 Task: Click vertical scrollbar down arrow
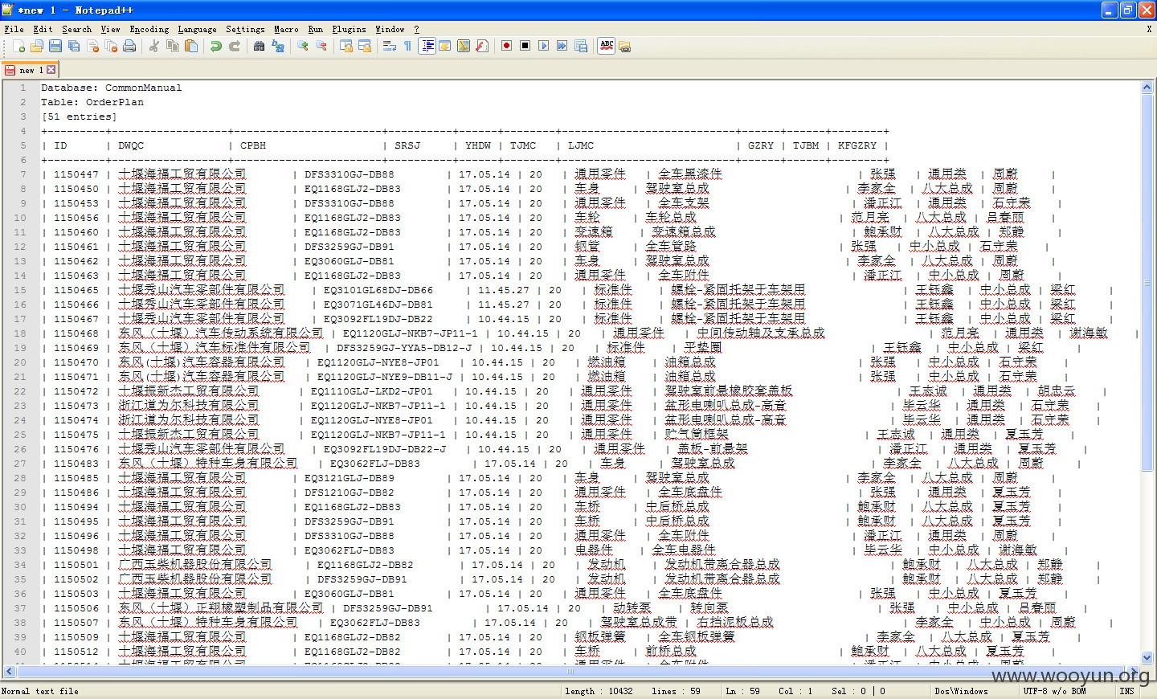(x=1147, y=657)
